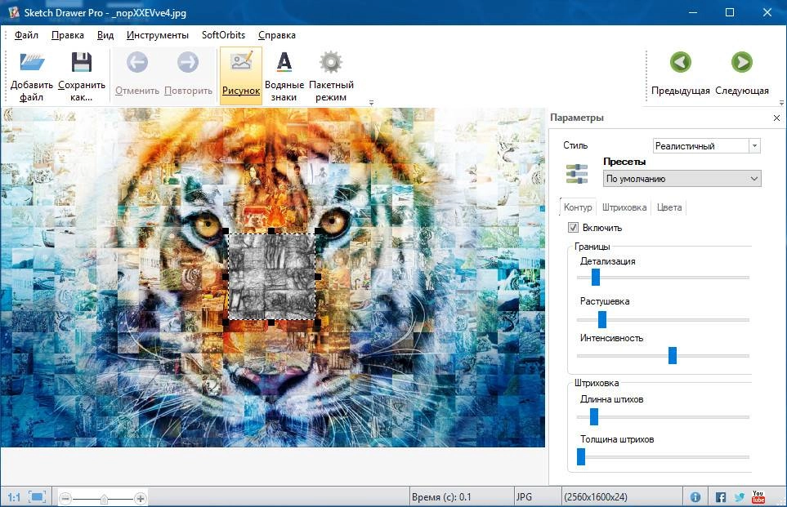This screenshot has height=507, width=787.
Task: Click the bottom-center selection handle
Action: [x=271, y=322]
